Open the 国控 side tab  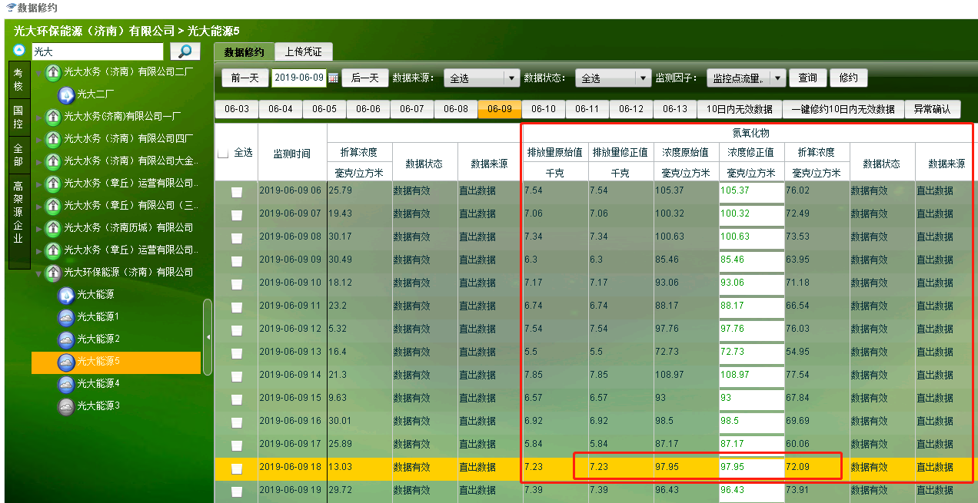(x=18, y=117)
